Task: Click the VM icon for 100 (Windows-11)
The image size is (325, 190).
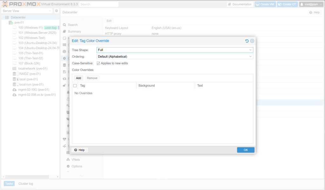Action: tap(14, 28)
